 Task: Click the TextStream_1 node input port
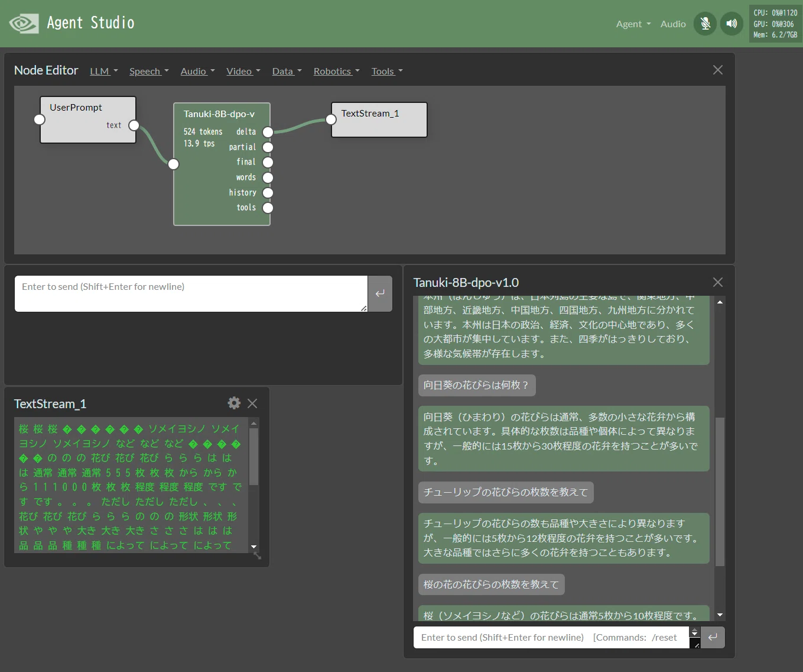click(331, 119)
